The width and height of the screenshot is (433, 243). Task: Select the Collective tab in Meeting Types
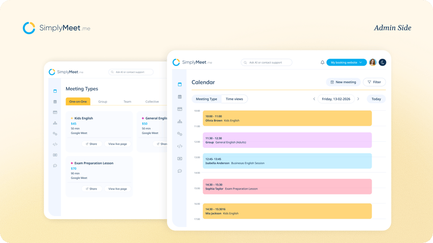pyautogui.click(x=152, y=102)
